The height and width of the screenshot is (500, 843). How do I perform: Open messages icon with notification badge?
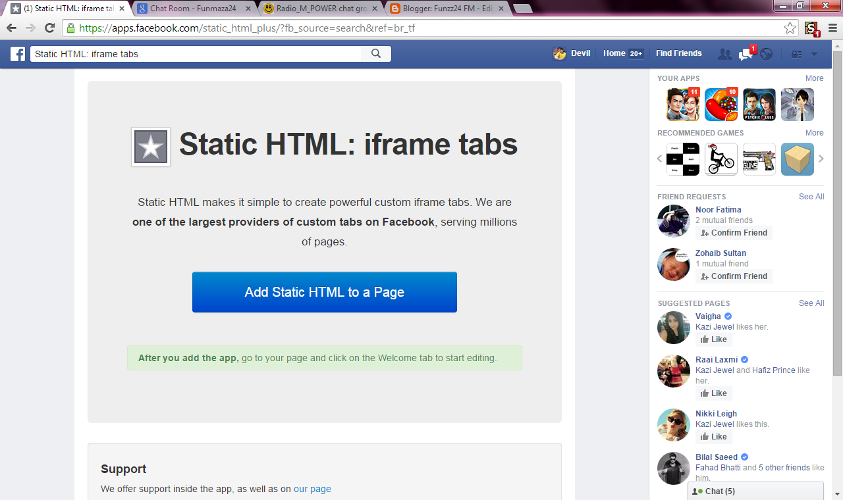(746, 54)
